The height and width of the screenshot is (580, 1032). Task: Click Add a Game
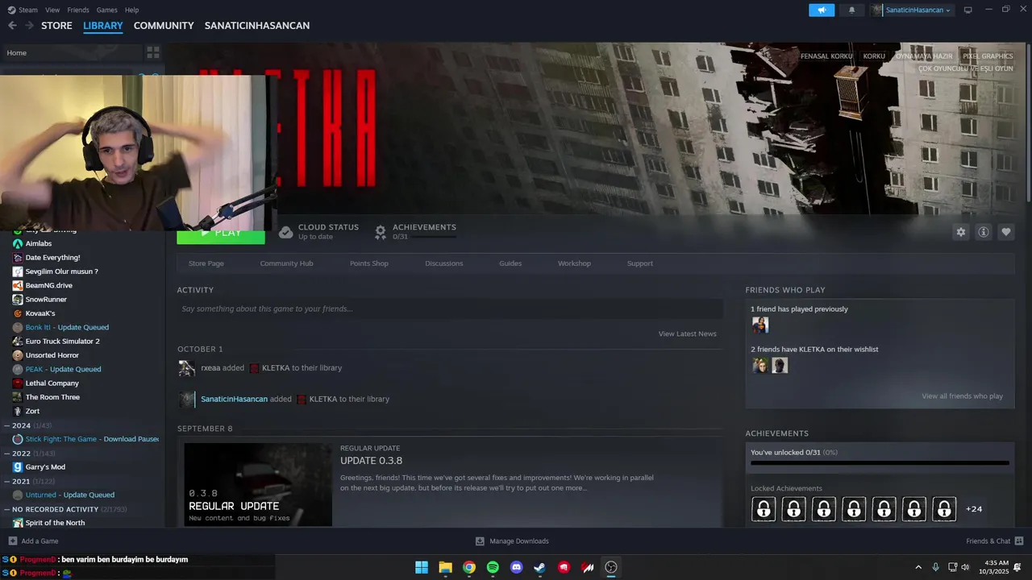(33, 541)
